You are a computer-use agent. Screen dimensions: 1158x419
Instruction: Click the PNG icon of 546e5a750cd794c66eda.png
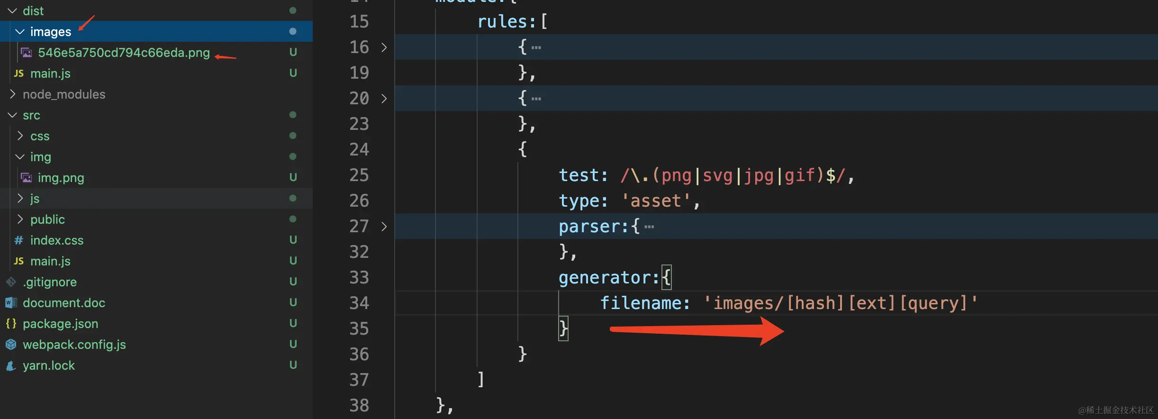tap(27, 53)
